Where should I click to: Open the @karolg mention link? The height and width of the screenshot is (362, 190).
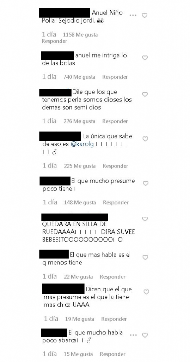(82, 145)
